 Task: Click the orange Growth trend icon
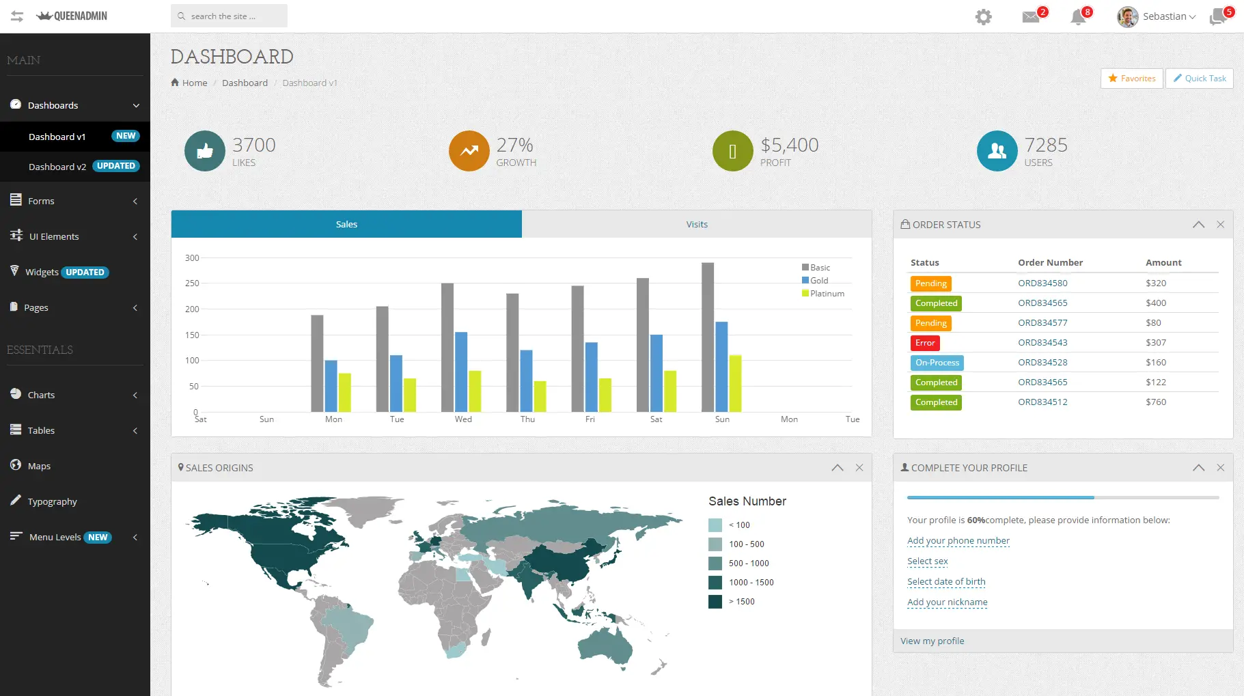469,151
